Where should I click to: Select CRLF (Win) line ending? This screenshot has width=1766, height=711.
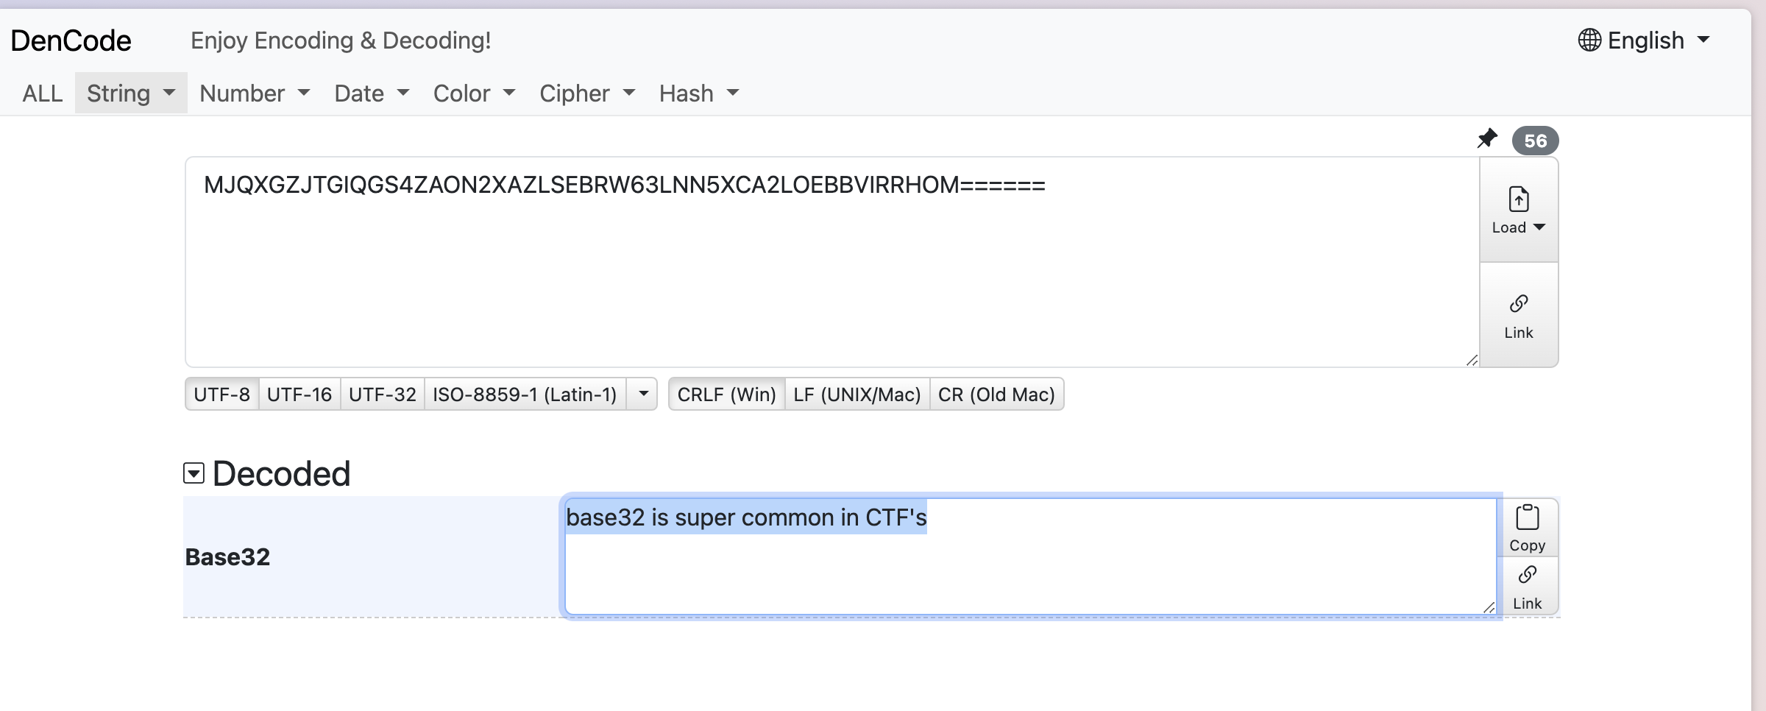pos(726,395)
